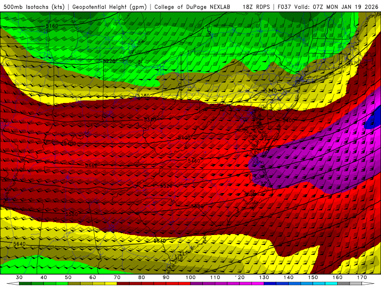
Task: Click the 150 tick label on the color scale
Action: (x=313, y=277)
